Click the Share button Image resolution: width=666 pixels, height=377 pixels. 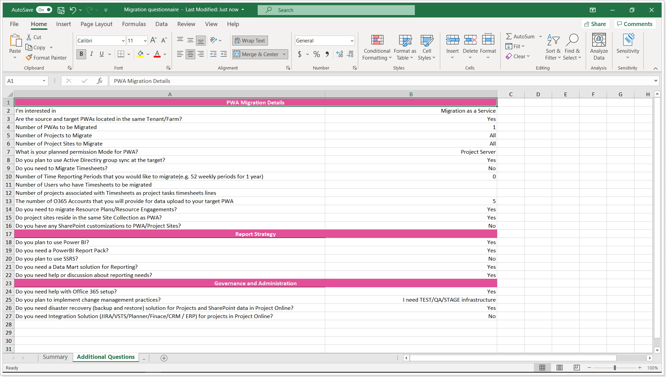pos(595,24)
